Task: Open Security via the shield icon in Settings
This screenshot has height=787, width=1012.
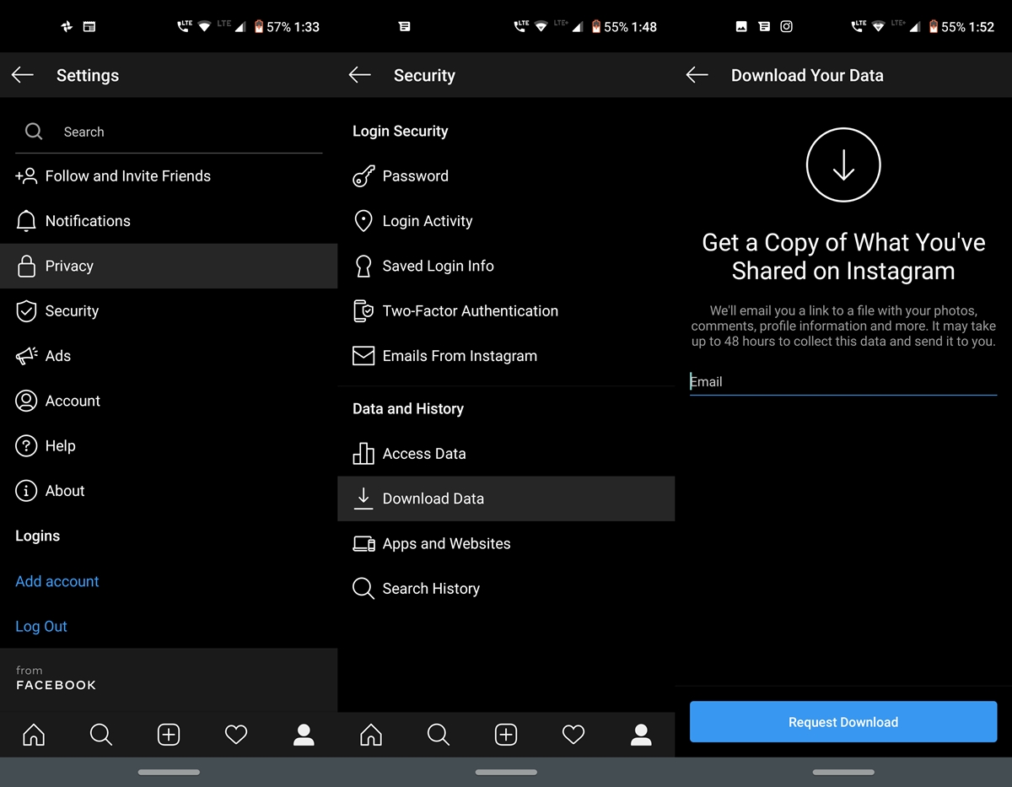Action: 26,310
